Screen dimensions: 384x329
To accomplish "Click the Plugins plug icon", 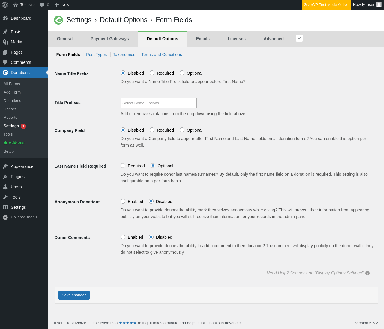I will 5,177.
